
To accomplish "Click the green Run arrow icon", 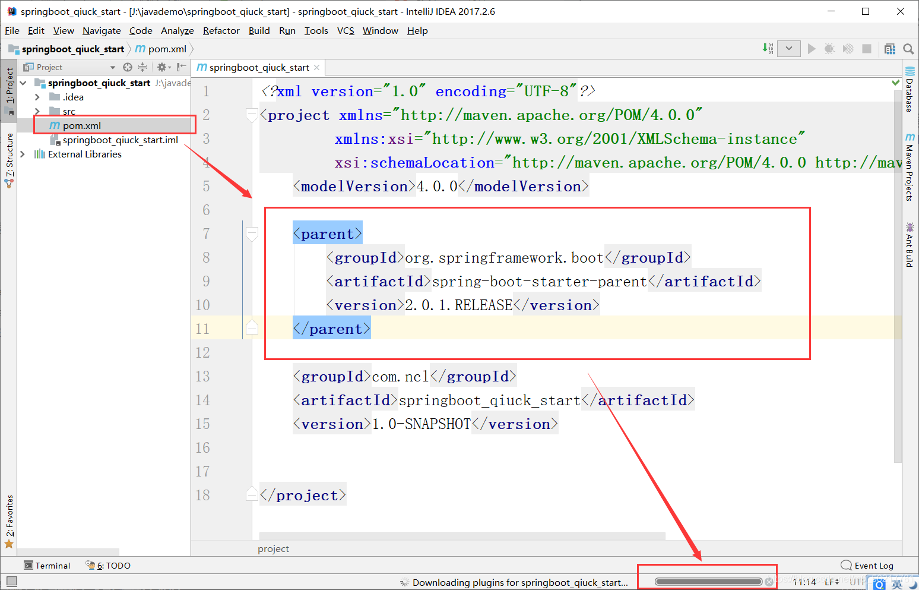I will click(812, 49).
